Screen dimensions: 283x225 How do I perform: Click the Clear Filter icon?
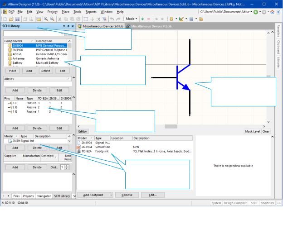coord(104,19)
